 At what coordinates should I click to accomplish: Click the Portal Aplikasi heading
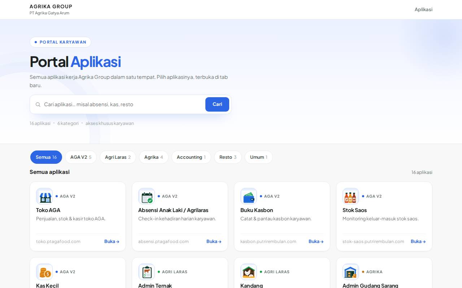click(x=75, y=62)
